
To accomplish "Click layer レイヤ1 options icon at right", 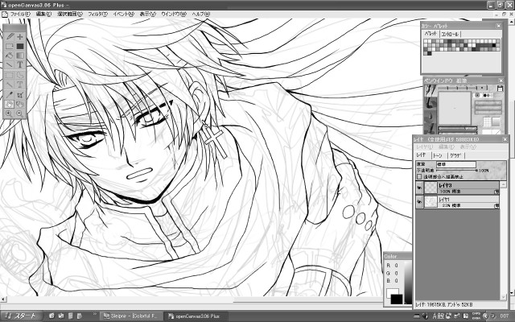I will pos(496,206).
